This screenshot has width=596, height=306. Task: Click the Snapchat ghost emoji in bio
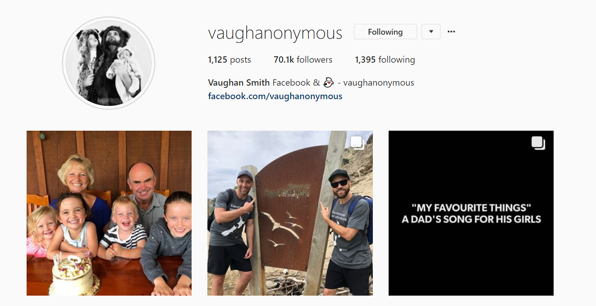(329, 82)
